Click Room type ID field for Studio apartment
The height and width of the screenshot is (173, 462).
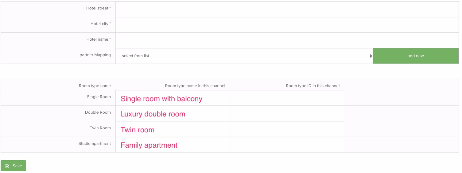coord(287,145)
